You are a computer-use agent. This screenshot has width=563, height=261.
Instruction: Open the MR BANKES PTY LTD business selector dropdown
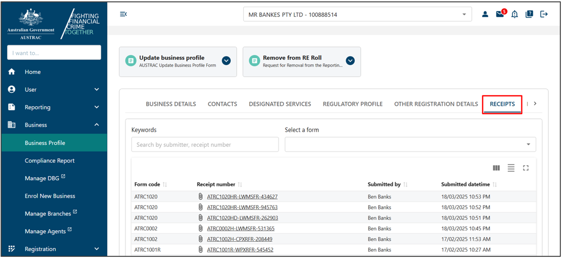coord(357,15)
